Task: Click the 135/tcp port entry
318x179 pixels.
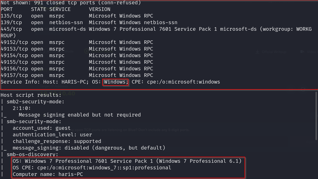Action: point(11,16)
